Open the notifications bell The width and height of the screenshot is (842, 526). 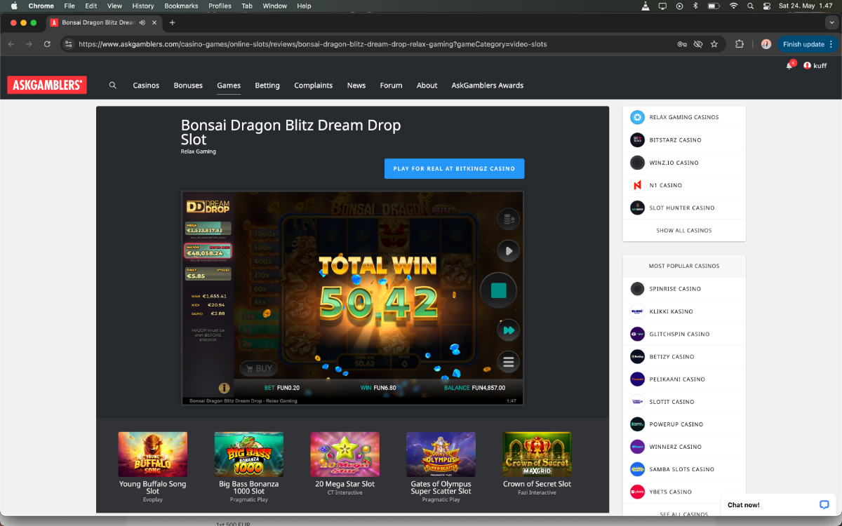pyautogui.click(x=789, y=65)
